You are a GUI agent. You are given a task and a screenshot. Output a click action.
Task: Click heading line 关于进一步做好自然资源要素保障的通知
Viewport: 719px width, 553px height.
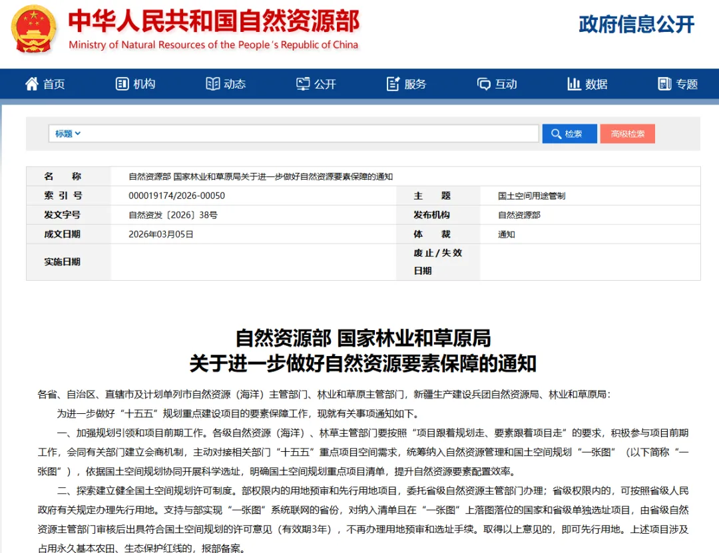pos(363,363)
